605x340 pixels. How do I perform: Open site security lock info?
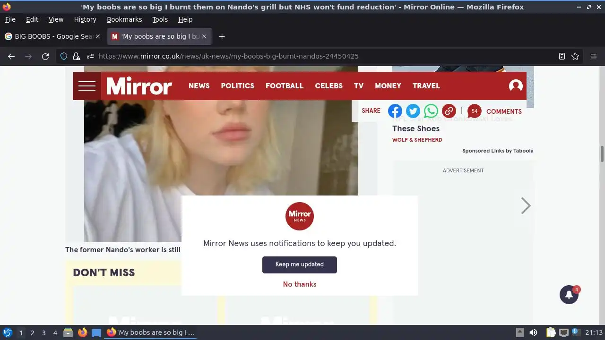(77, 56)
